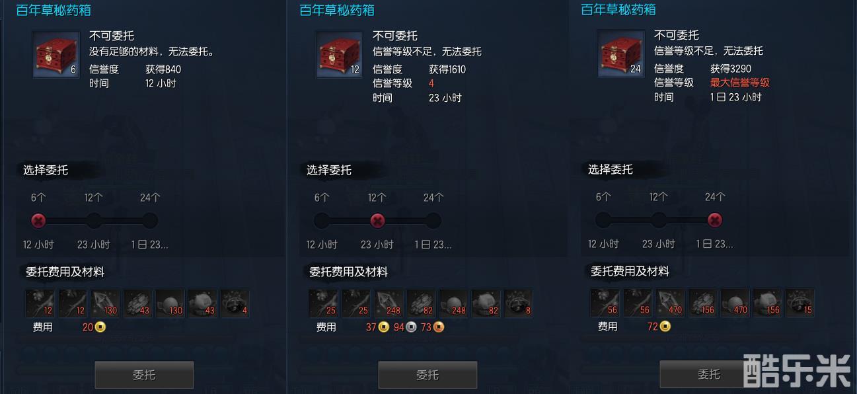The image size is (857, 394).
Task: Select the spear-shaped material showing count 130
Action: click(x=105, y=303)
